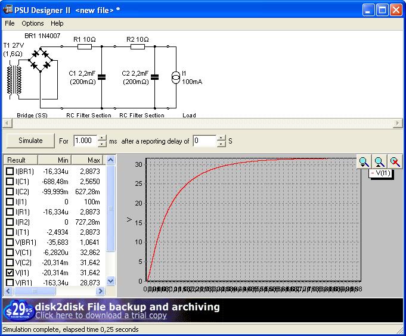Image resolution: width=406 pixels, height=336 pixels.
Task: Select the T1 transformer symbol in schematic
Action: coord(14,79)
